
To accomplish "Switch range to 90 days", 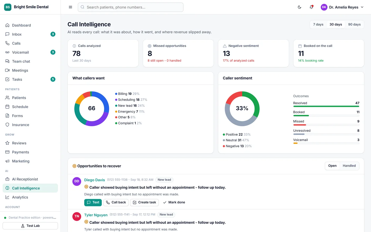I will tap(354, 24).
